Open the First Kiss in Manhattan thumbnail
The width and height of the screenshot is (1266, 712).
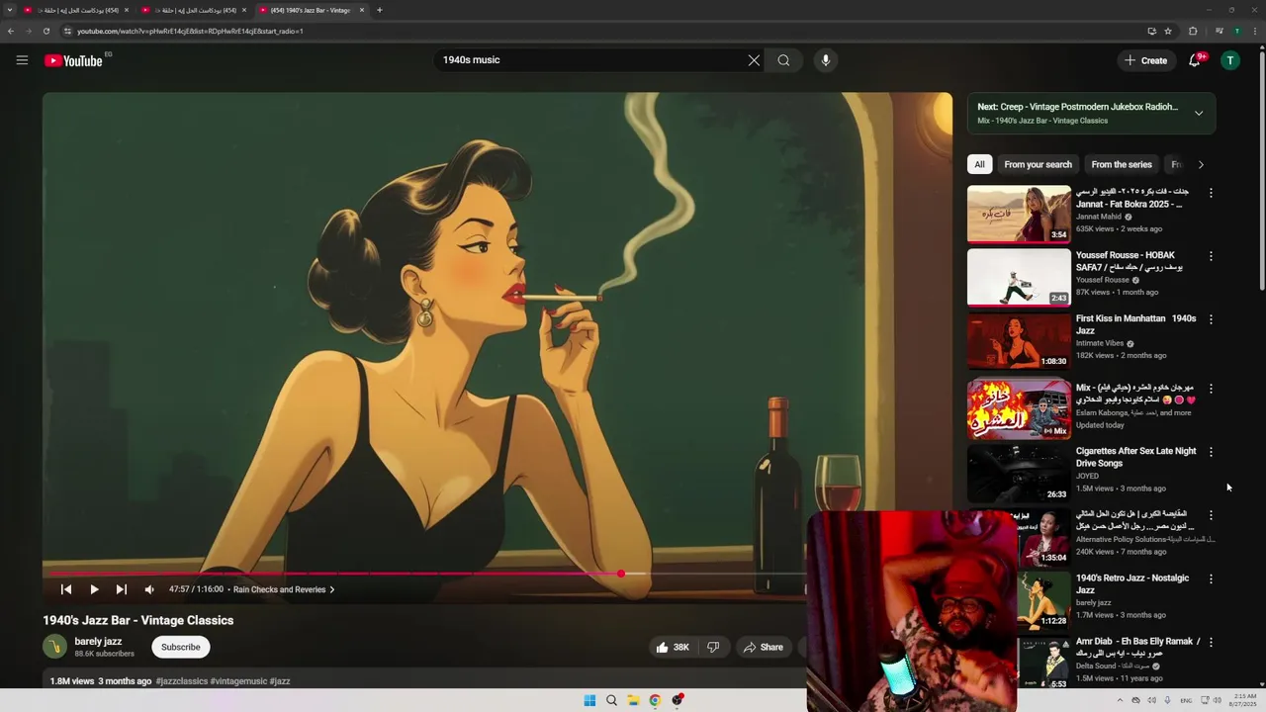[1019, 340]
